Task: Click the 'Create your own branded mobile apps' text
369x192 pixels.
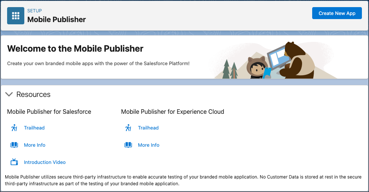Action: tap(98, 63)
